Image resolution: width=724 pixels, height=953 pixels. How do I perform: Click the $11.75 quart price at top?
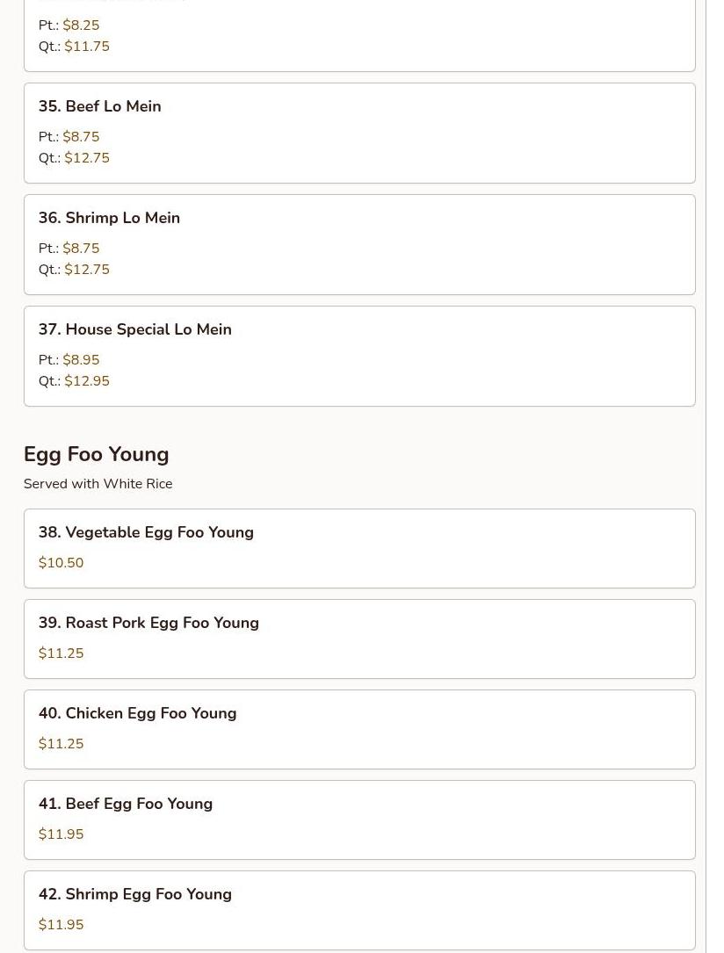pyautogui.click(x=86, y=47)
